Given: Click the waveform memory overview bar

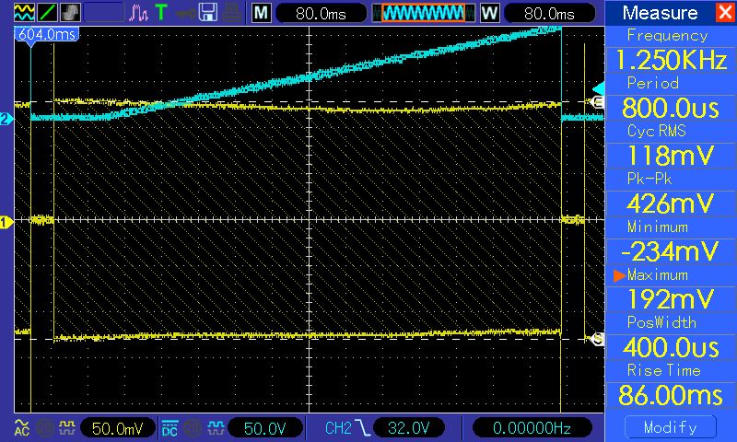Looking at the screenshot, I should tap(423, 13).
